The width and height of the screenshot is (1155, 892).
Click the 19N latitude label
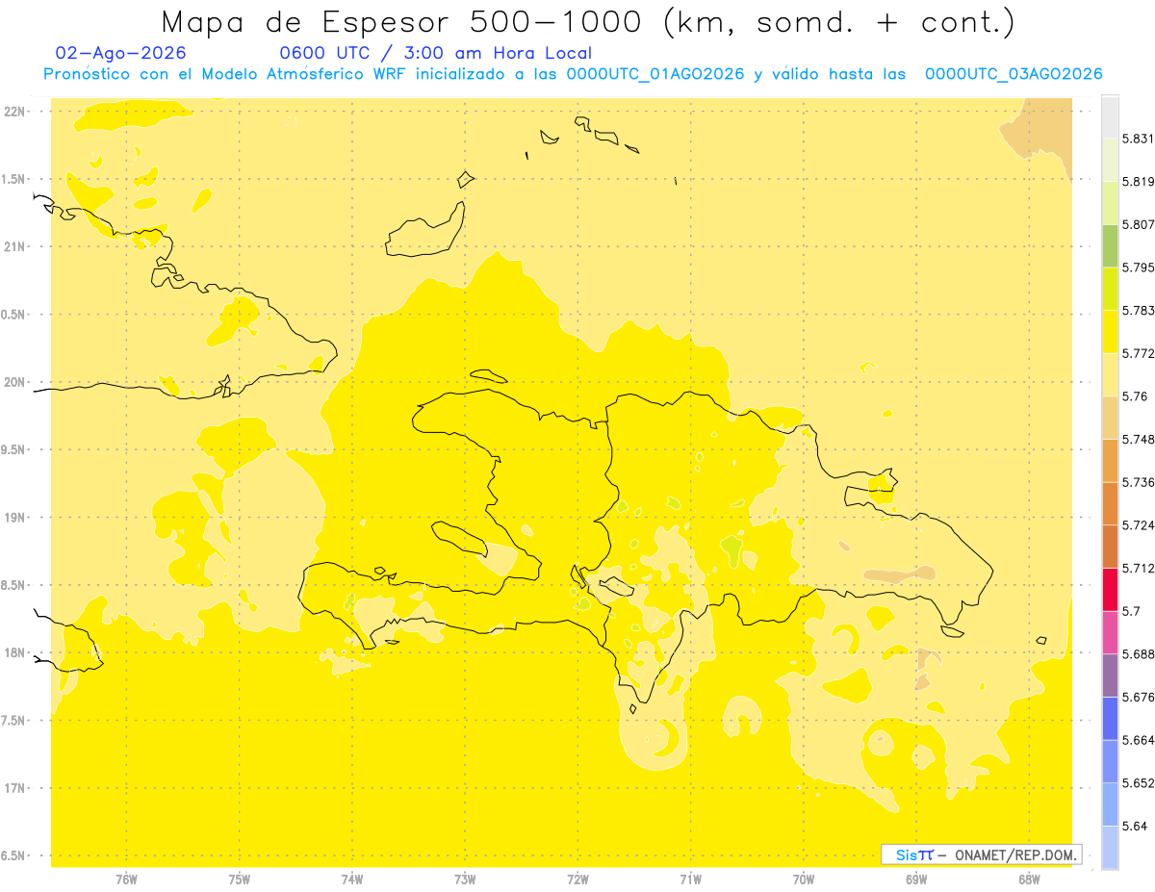coord(14,518)
